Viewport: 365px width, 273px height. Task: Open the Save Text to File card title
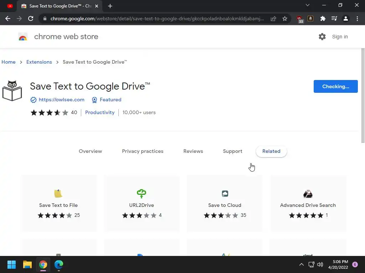58,205
